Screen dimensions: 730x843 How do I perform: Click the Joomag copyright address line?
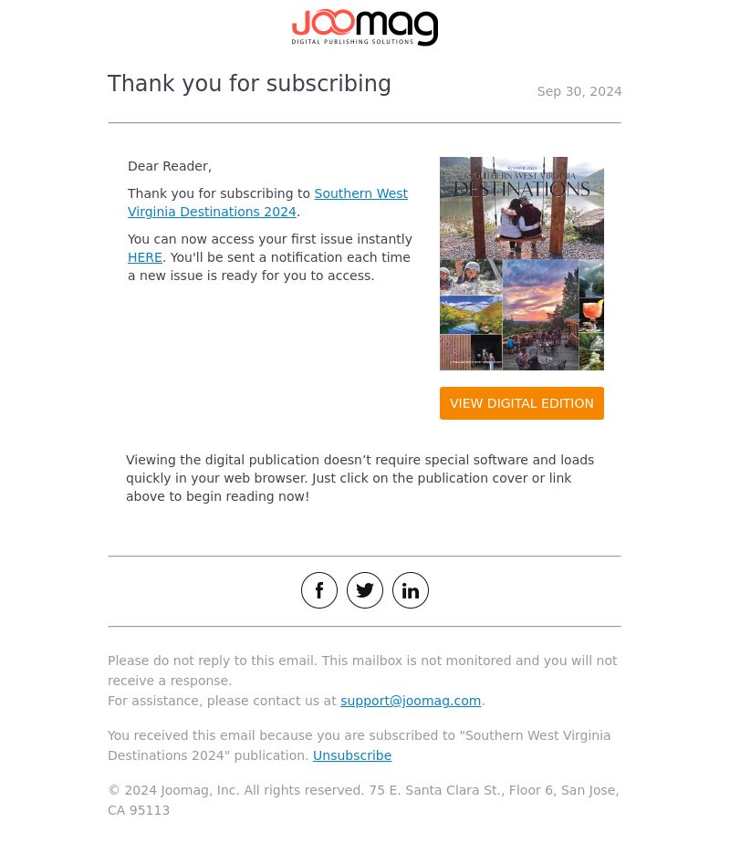363,800
